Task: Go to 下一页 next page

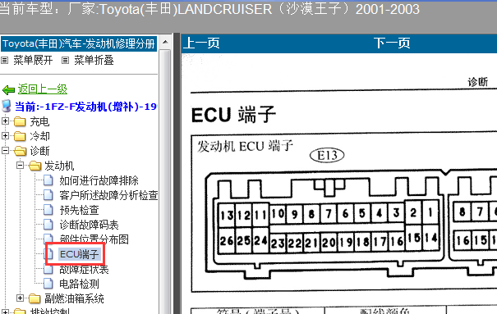Action: coord(392,43)
